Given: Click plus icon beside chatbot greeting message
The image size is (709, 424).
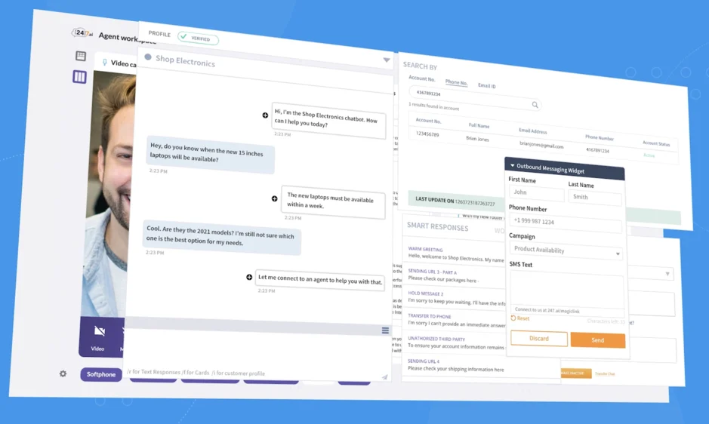Looking at the screenshot, I should click(x=265, y=115).
